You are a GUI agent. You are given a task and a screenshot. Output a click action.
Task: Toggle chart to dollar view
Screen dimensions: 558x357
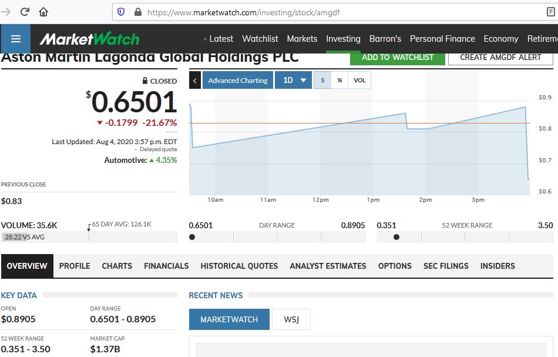pyautogui.click(x=322, y=80)
